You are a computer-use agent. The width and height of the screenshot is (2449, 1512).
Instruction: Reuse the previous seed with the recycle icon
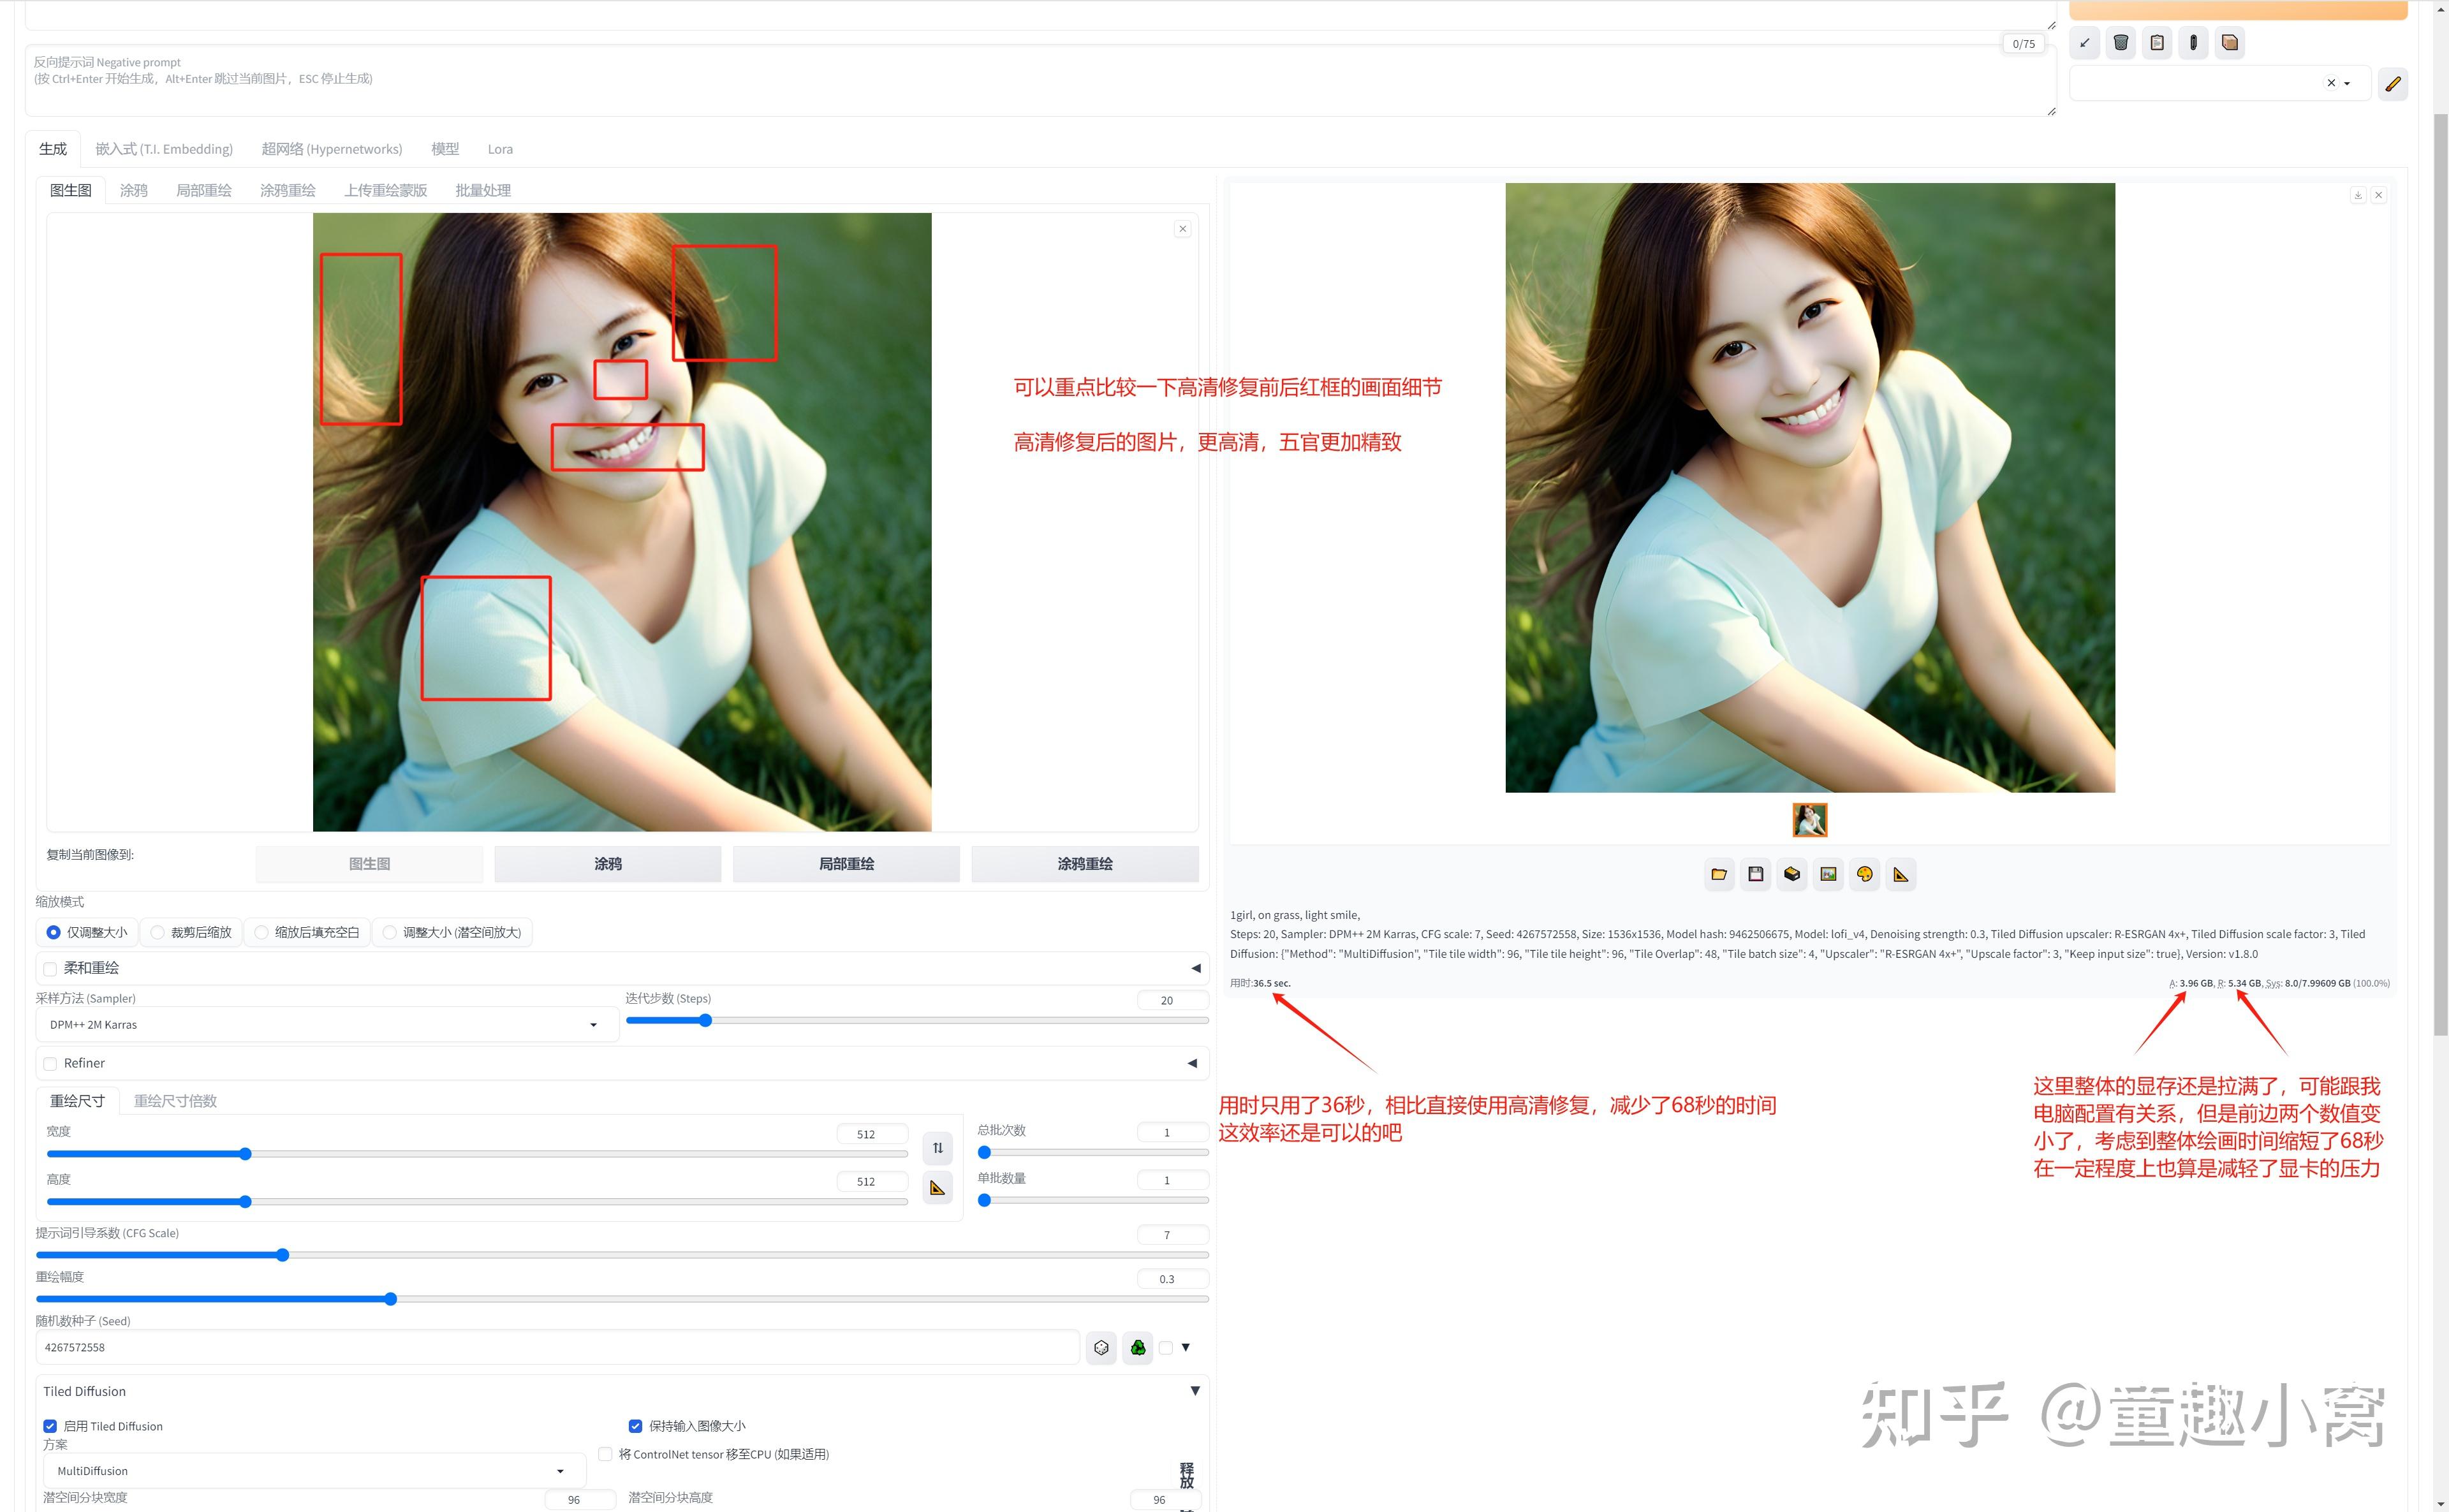coord(1138,1347)
